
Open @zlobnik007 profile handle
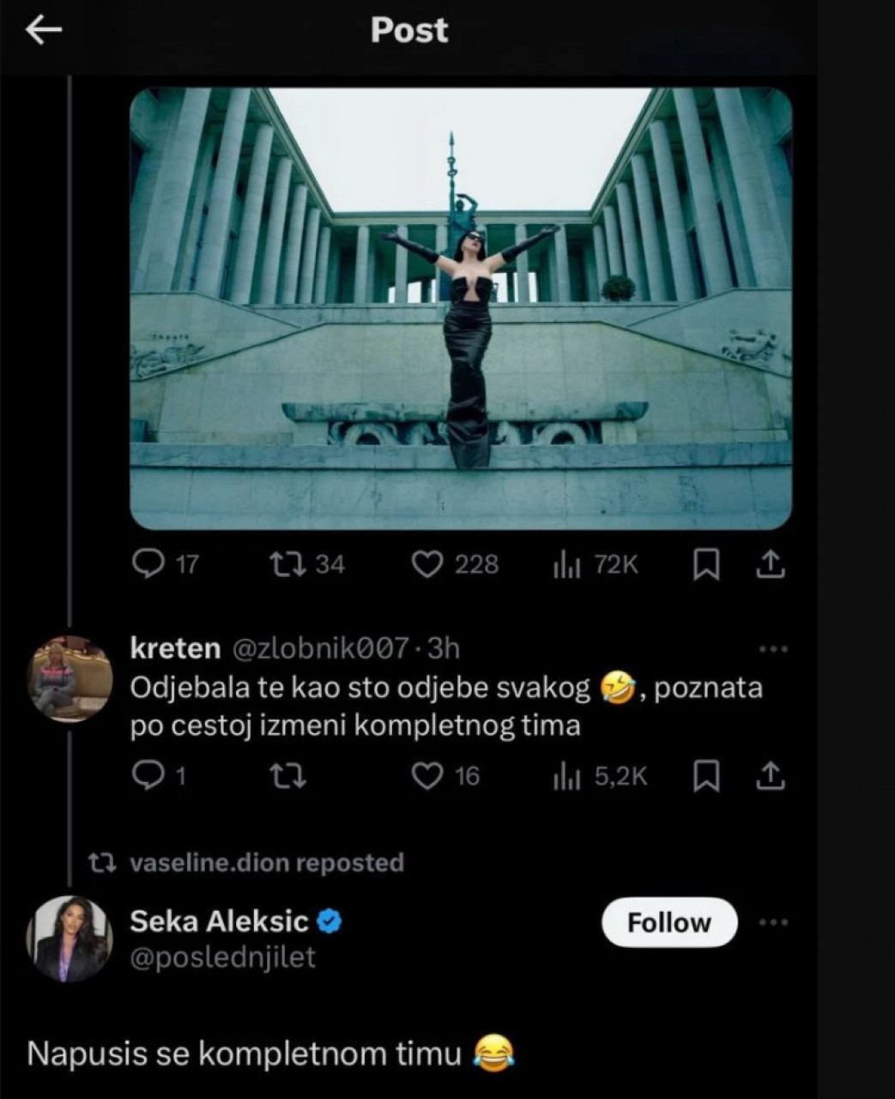tap(320, 648)
